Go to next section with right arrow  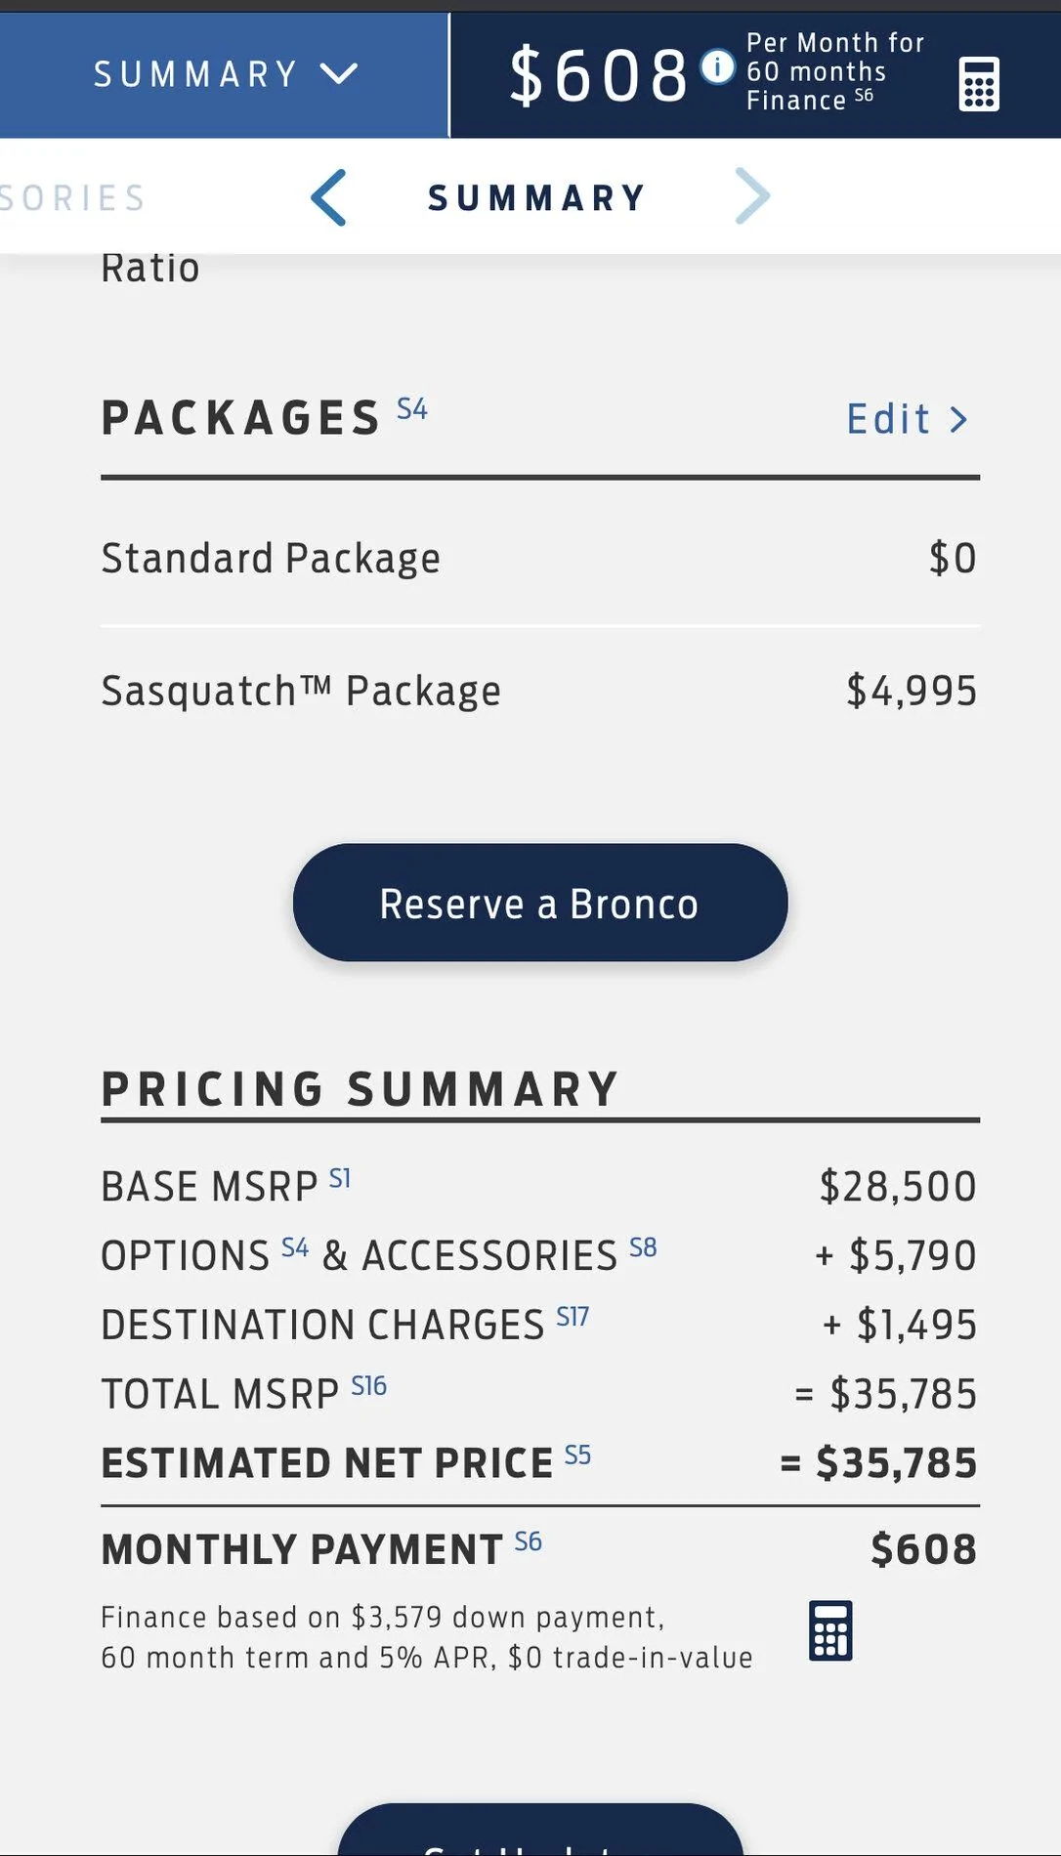752,196
